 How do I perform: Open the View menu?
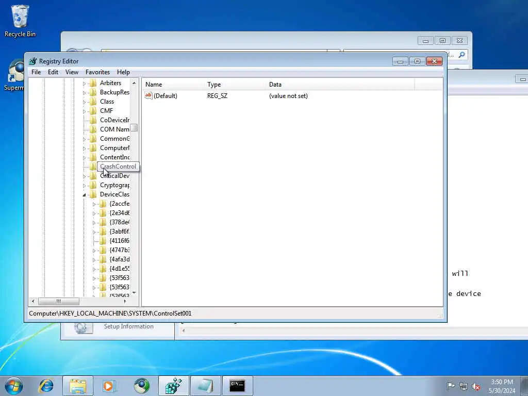[72, 72]
